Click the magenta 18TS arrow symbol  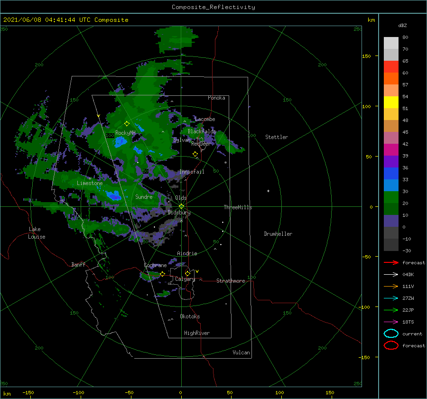(391, 322)
